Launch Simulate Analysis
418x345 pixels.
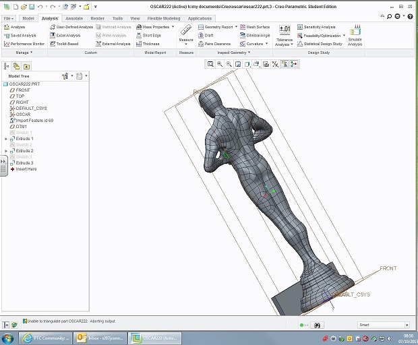[x=355, y=35]
